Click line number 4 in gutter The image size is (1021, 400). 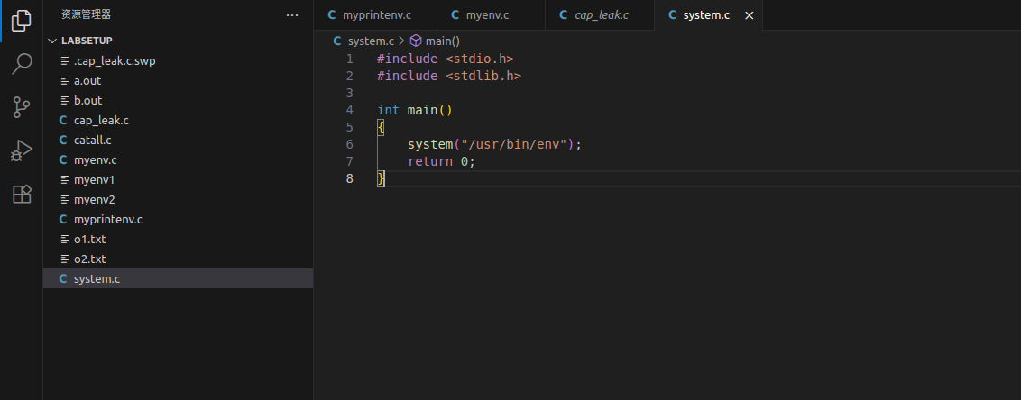pos(350,110)
